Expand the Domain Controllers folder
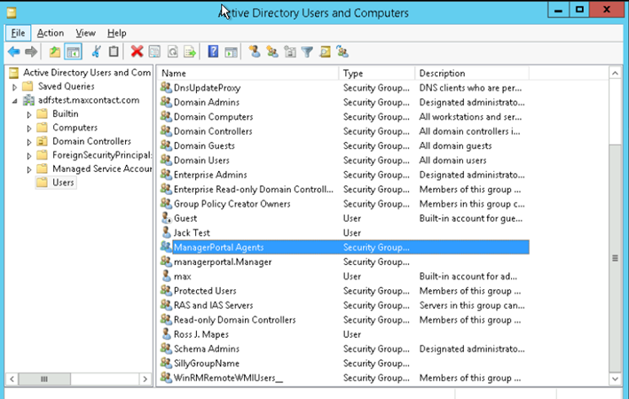629x399 pixels. 29,142
